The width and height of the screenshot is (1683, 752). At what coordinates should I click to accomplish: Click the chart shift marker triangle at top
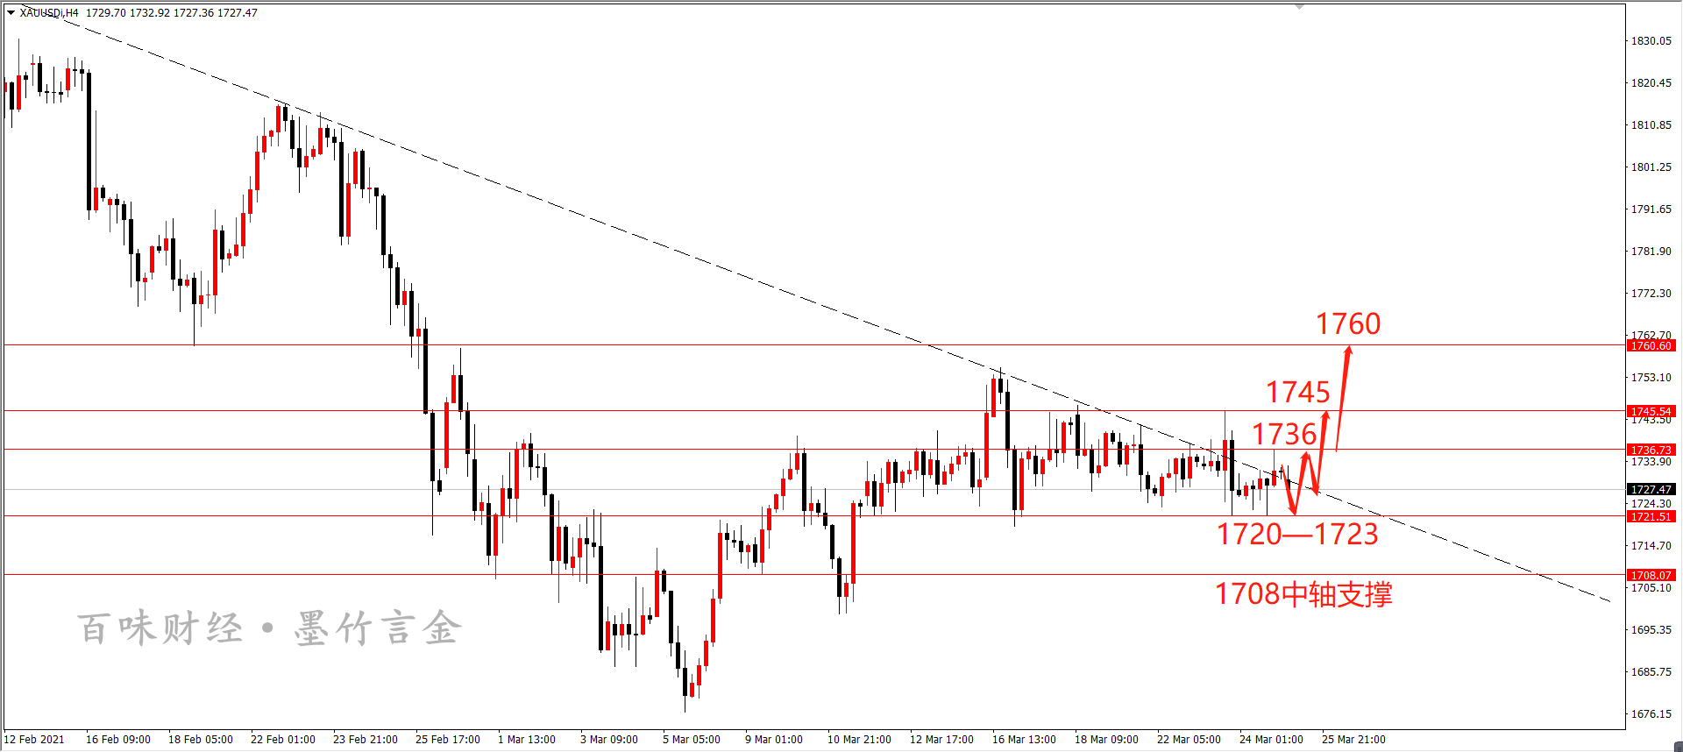click(x=1300, y=6)
